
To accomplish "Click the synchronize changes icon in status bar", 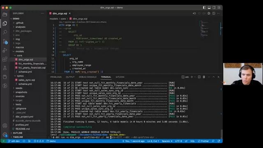I will coord(24,141).
